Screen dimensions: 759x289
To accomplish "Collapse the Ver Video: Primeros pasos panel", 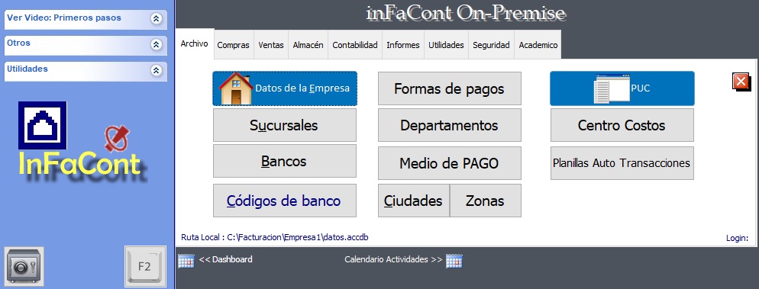I will coord(156,19).
